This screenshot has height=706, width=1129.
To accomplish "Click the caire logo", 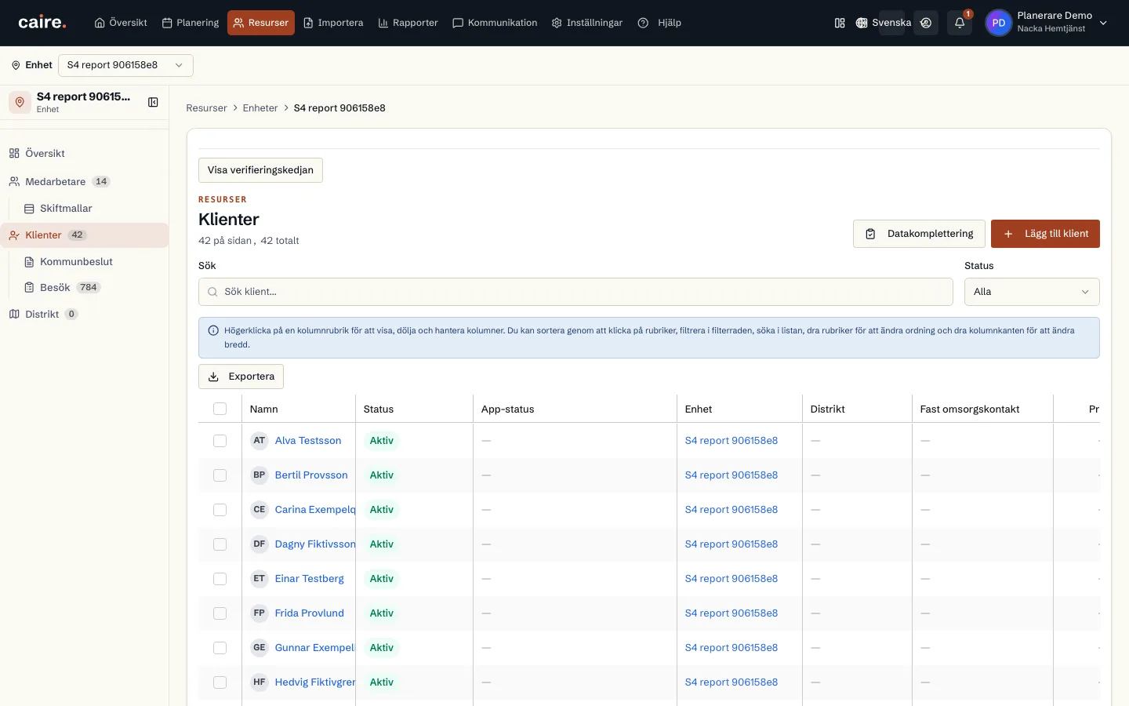I will 42,23.
